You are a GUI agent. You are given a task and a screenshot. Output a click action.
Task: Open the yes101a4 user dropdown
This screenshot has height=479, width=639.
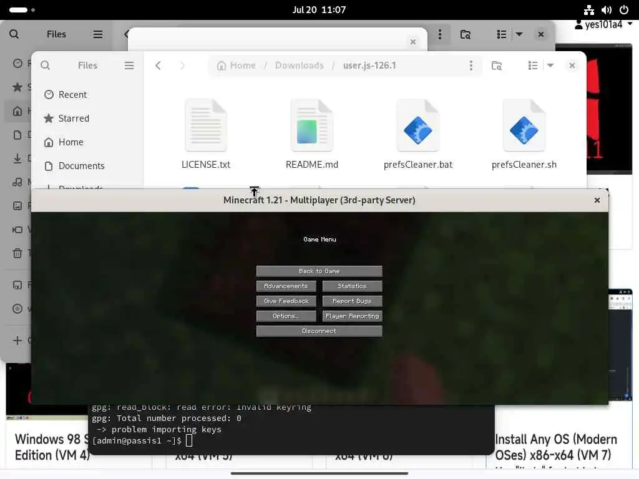tap(603, 24)
